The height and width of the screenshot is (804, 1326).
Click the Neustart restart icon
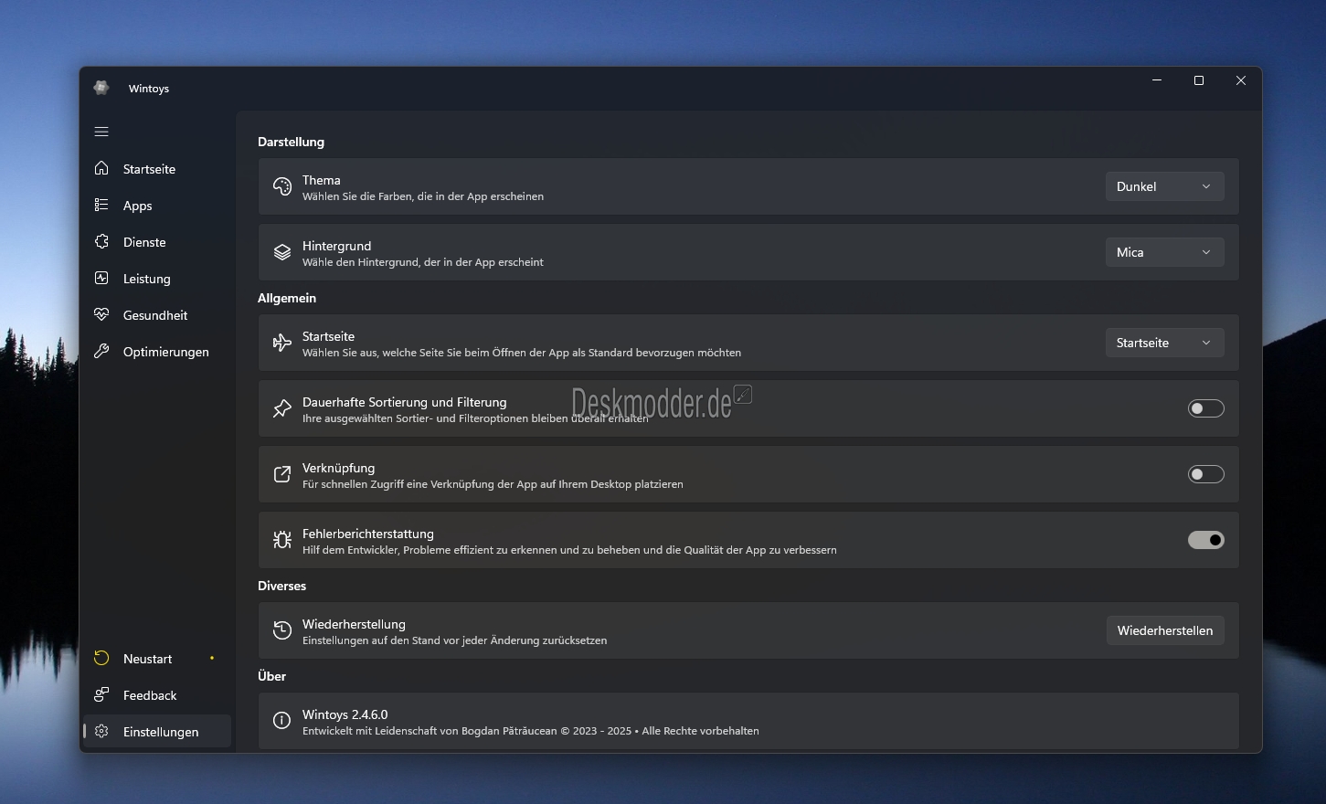pyautogui.click(x=101, y=659)
